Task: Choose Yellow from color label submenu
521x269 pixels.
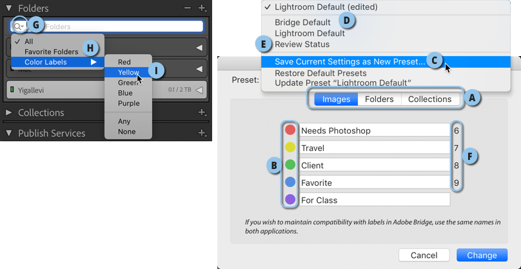Action: (128, 72)
